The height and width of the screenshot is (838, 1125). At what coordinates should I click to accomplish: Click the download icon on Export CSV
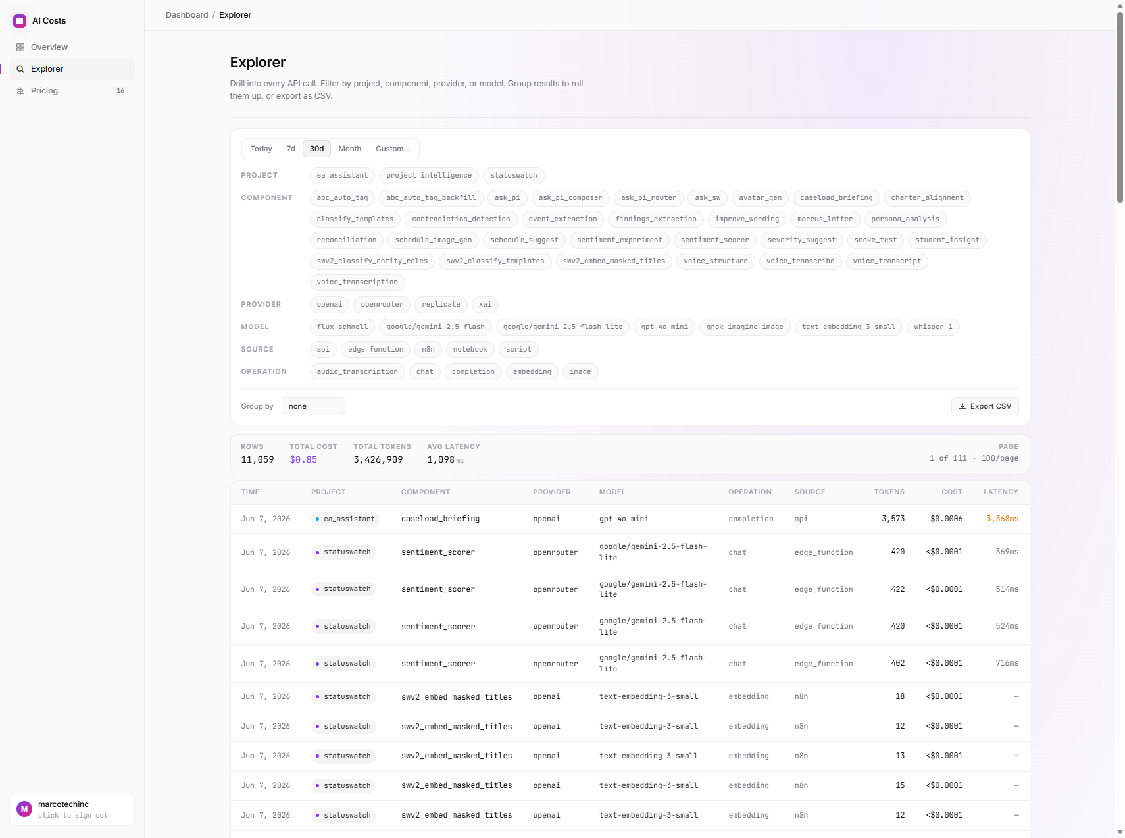tap(963, 406)
